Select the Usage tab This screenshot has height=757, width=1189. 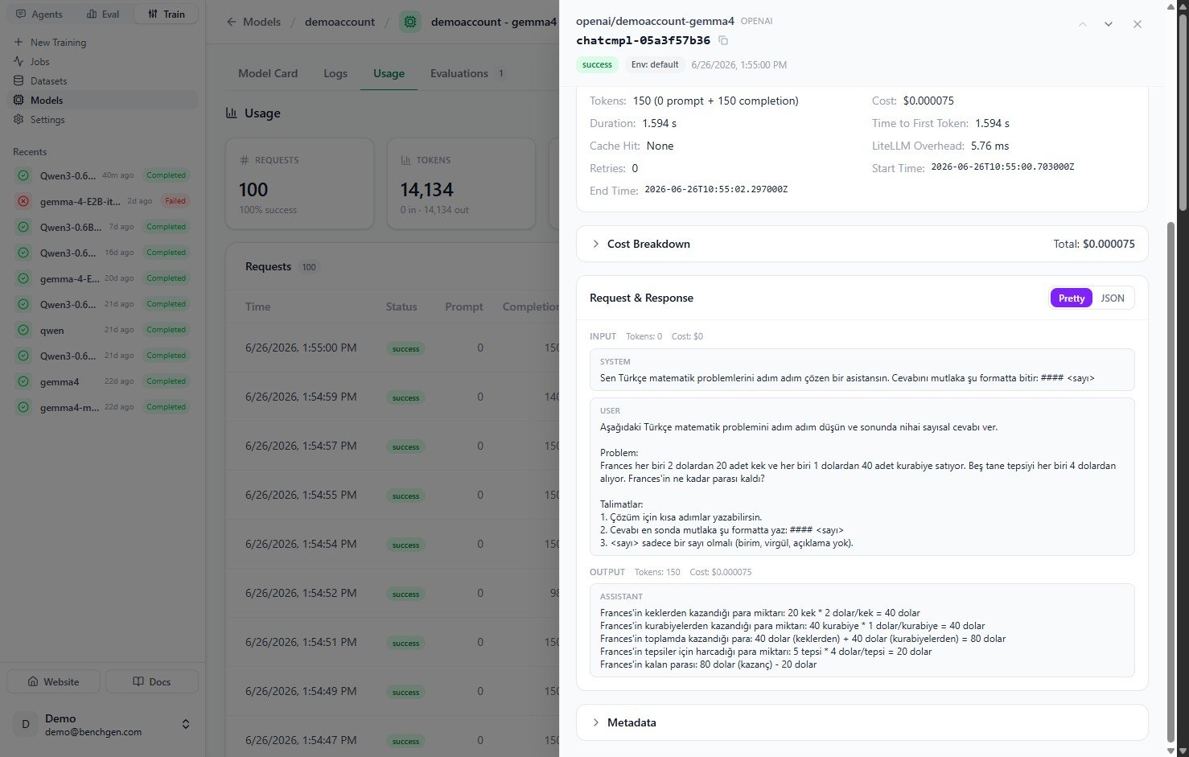(389, 73)
